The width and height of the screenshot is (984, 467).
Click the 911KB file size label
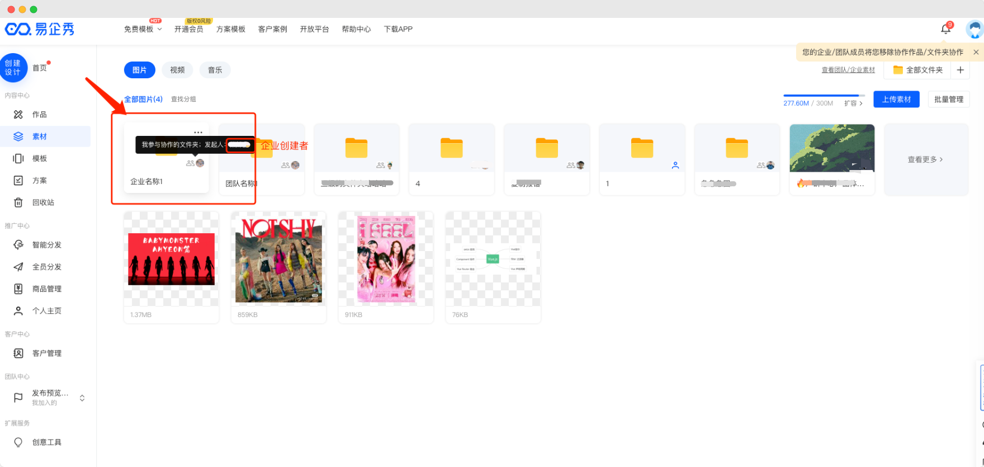pyautogui.click(x=354, y=315)
